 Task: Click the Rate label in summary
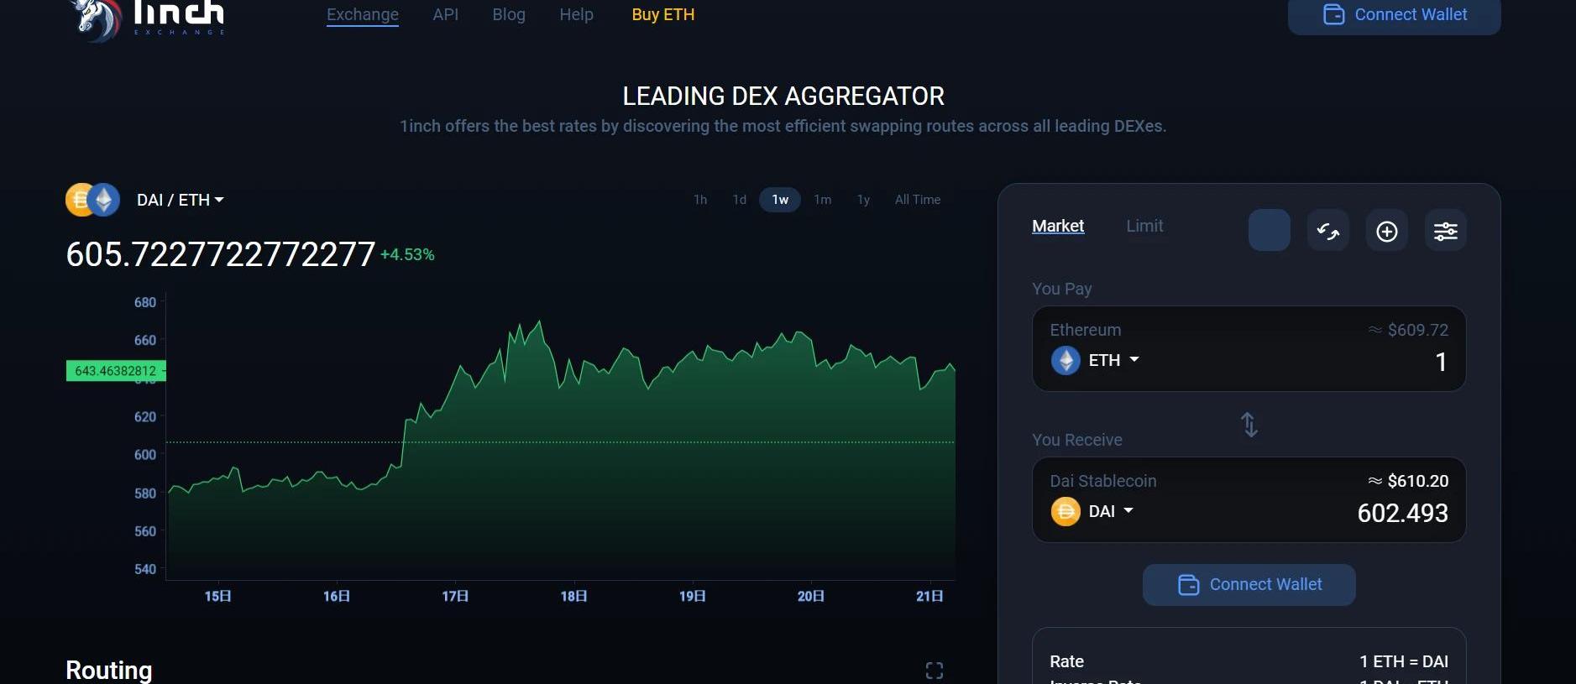coord(1066,661)
